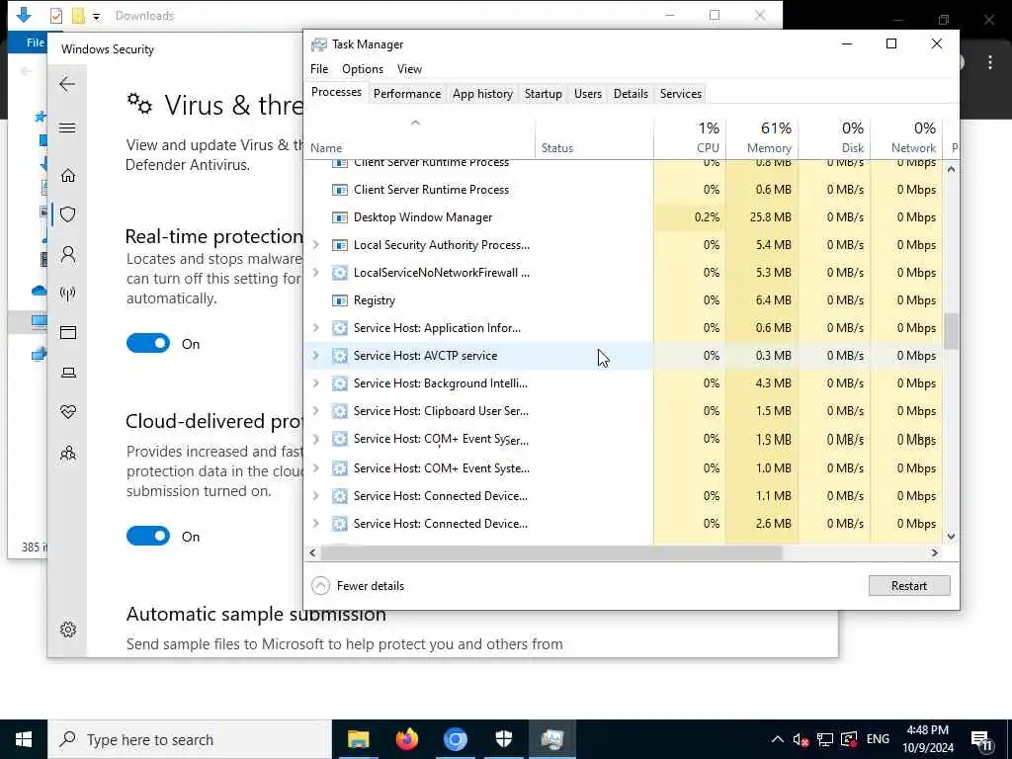Click Task Manager icon in taskbar
Screen dimensions: 1012x759
point(552,739)
